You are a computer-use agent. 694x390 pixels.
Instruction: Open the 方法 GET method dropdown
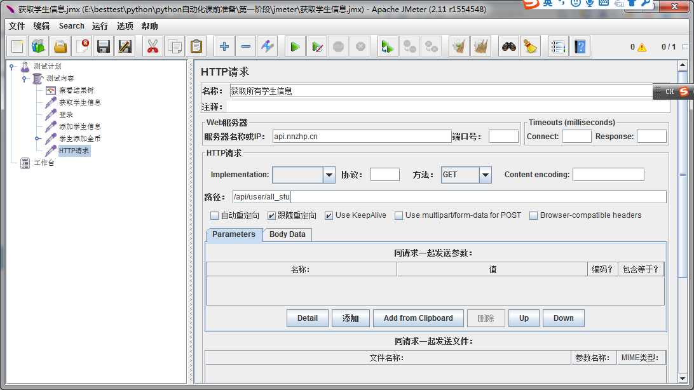coord(485,175)
